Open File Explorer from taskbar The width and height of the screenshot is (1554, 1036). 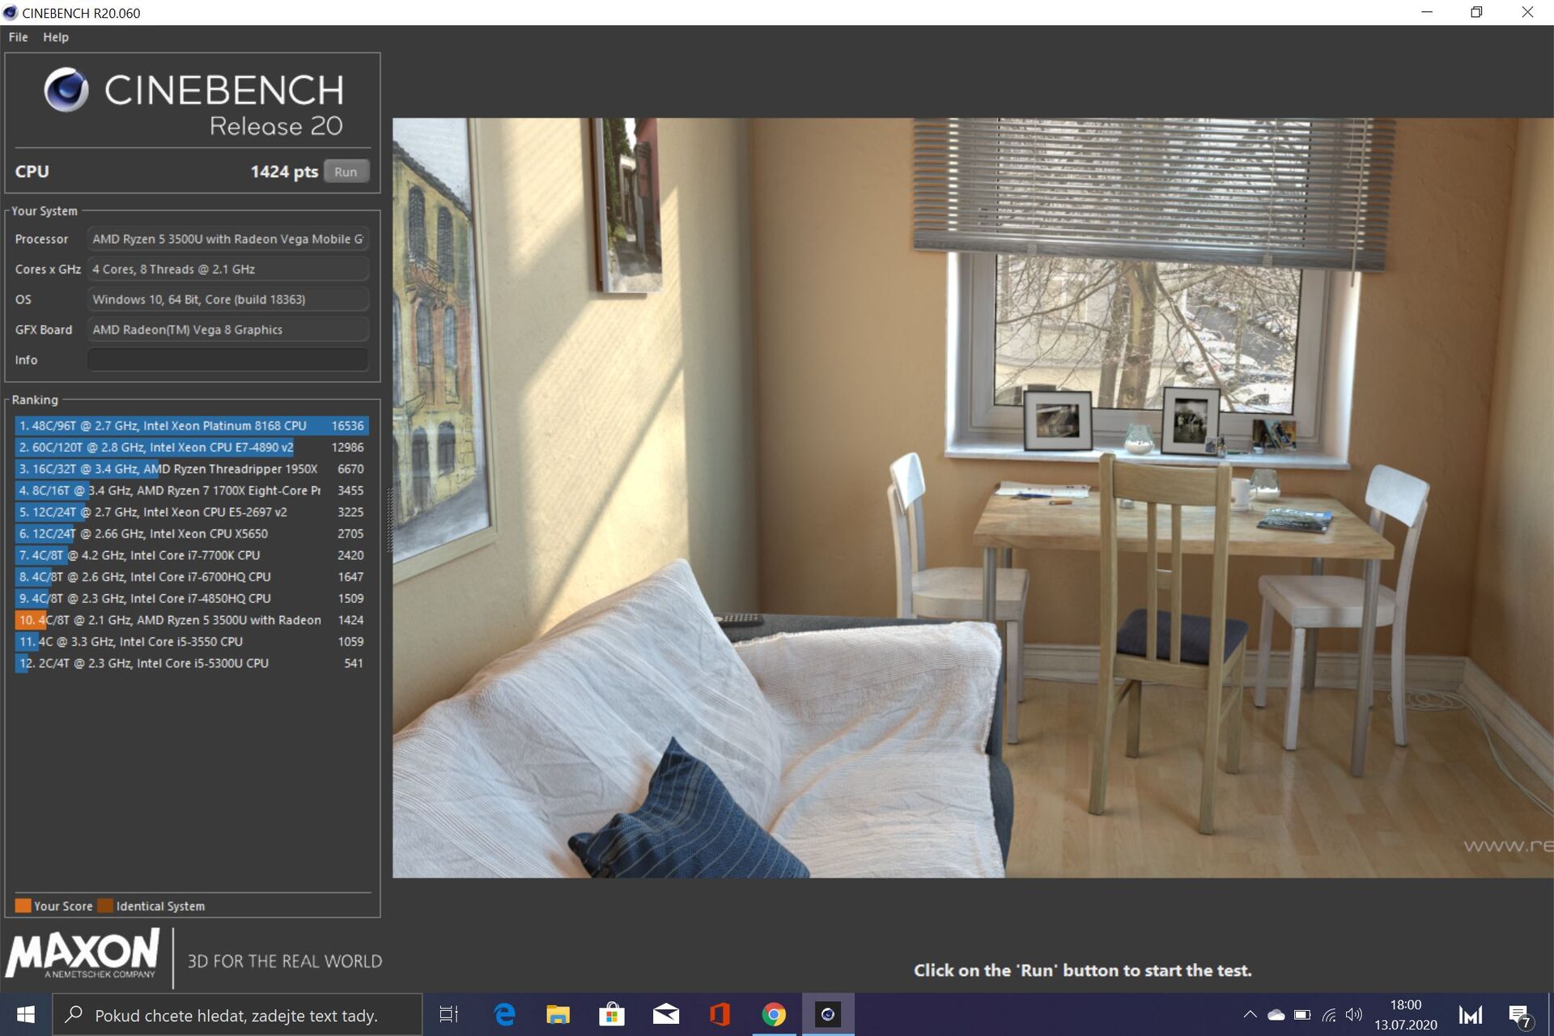[558, 1015]
